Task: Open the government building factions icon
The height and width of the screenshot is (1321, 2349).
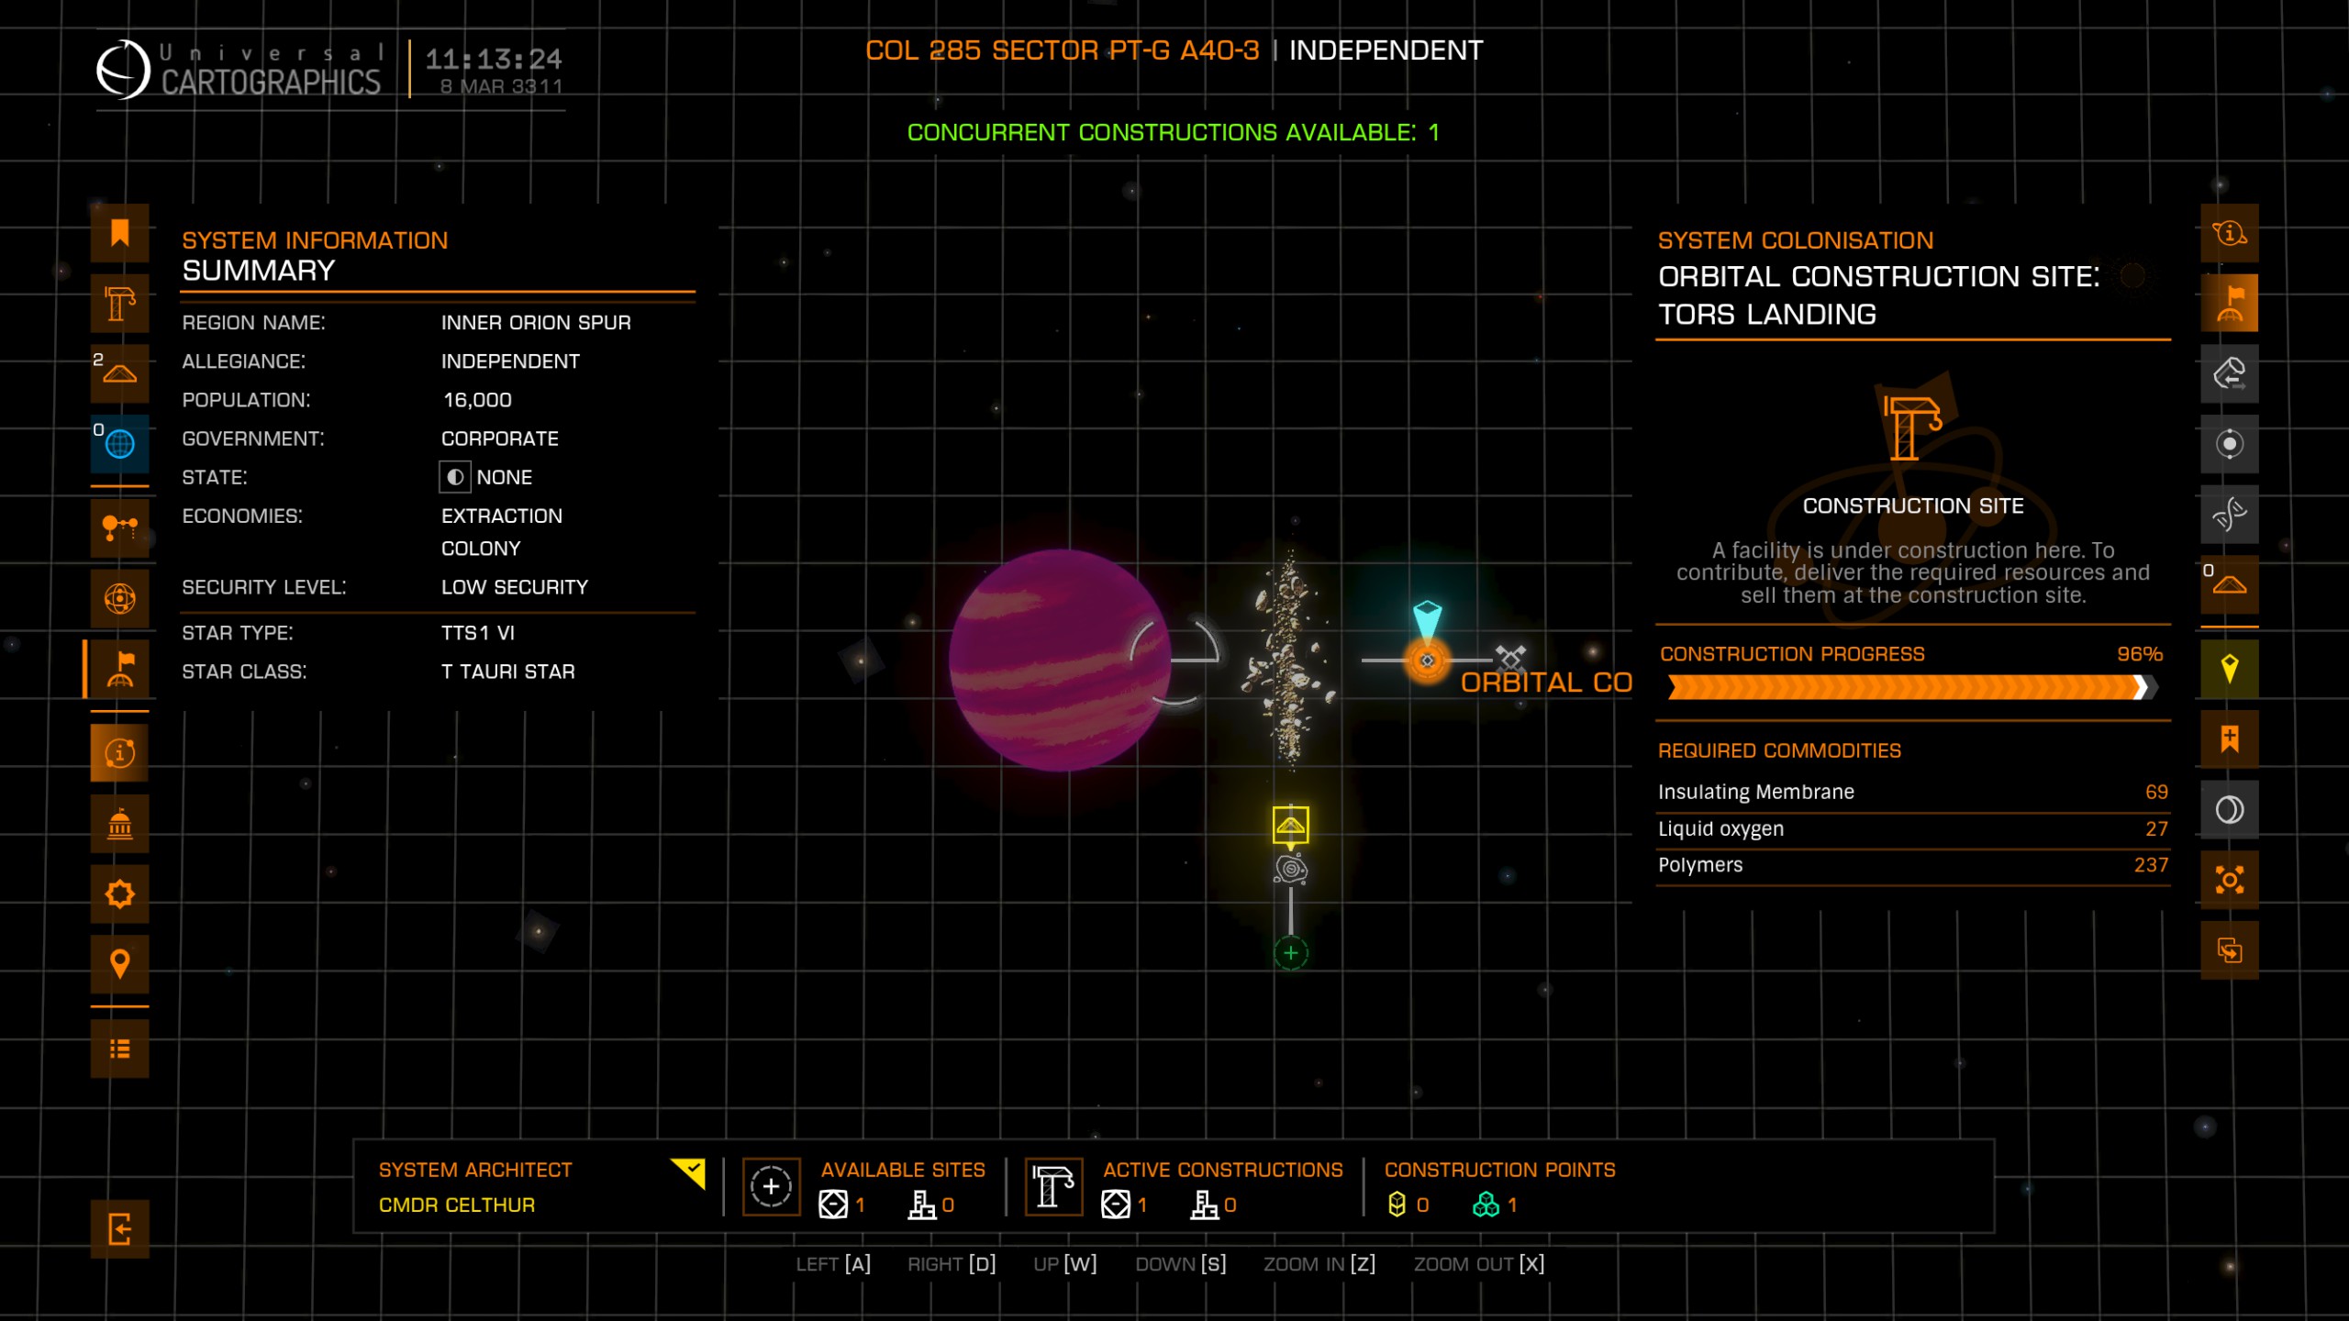Action: (119, 824)
